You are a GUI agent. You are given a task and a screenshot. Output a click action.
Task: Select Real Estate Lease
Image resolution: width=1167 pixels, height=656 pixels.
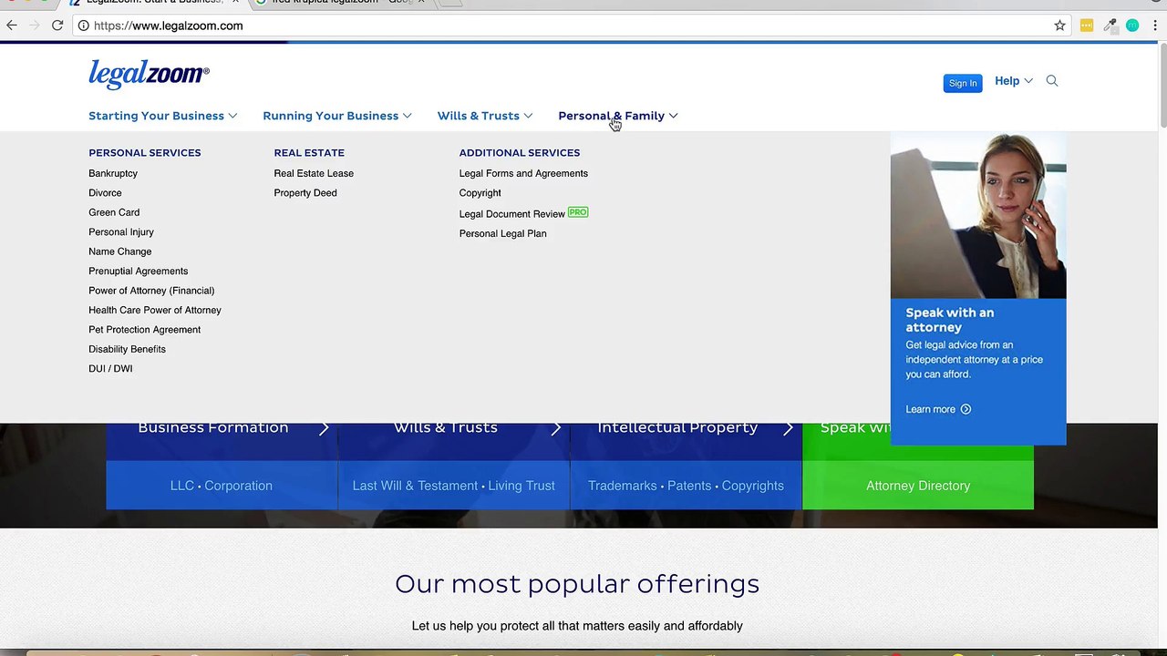[x=314, y=173]
